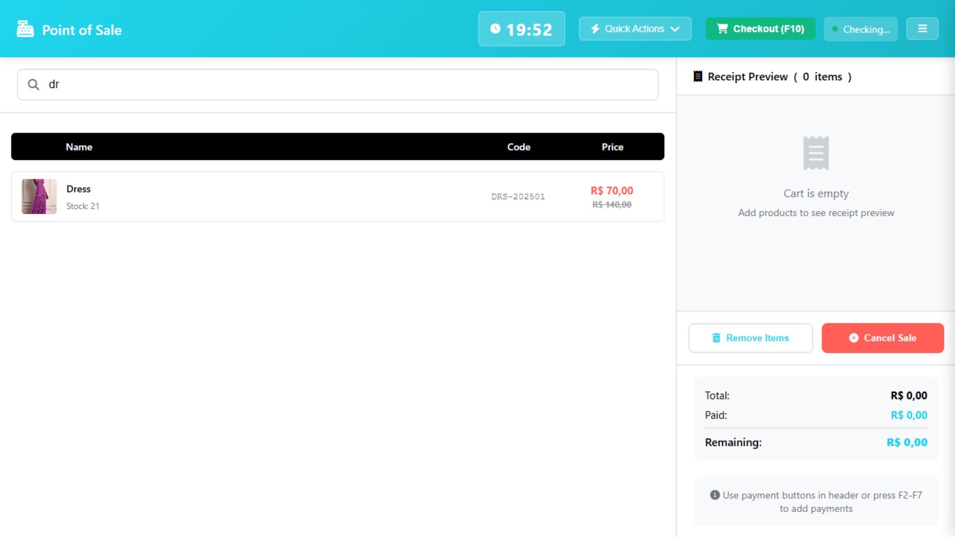Click the search magnifier icon
The height and width of the screenshot is (537, 955).
point(34,84)
